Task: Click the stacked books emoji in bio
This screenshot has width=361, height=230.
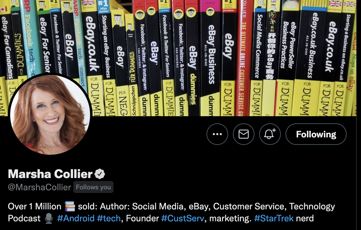Action: click(x=69, y=206)
